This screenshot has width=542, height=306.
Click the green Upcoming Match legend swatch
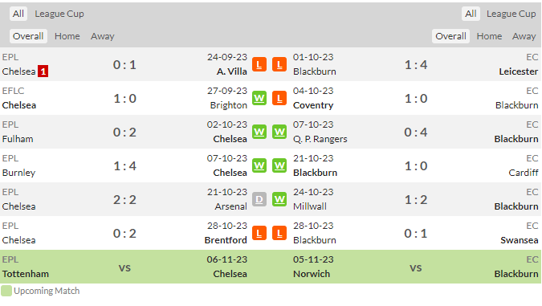[6, 291]
